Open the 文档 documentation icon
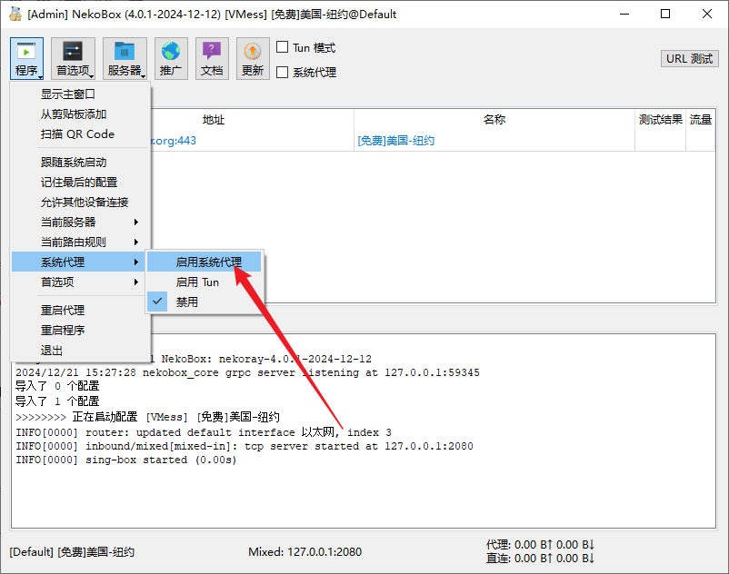This screenshot has width=729, height=574. point(212,58)
